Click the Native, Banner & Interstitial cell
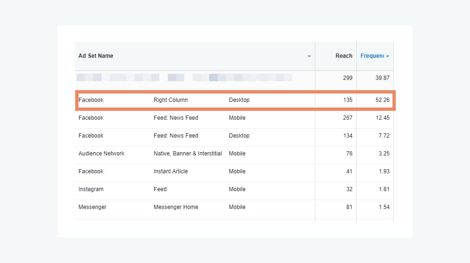 188,154
